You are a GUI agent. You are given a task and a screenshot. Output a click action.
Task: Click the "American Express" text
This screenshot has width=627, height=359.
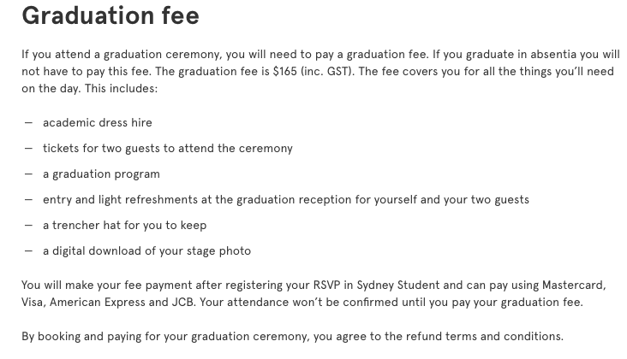point(97,302)
